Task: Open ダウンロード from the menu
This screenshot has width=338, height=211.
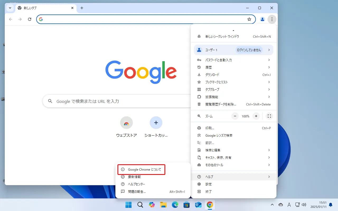Action: coord(233,75)
